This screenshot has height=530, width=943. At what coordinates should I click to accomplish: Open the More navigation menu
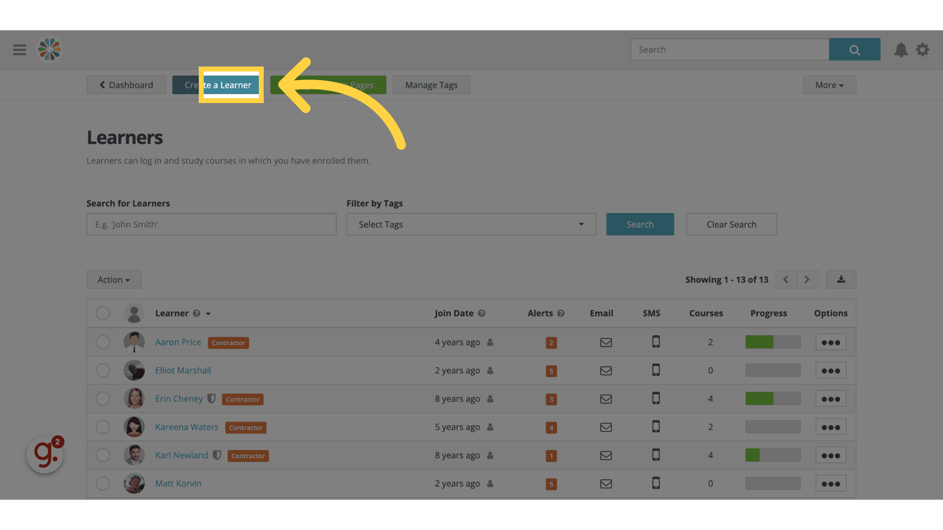pos(829,85)
